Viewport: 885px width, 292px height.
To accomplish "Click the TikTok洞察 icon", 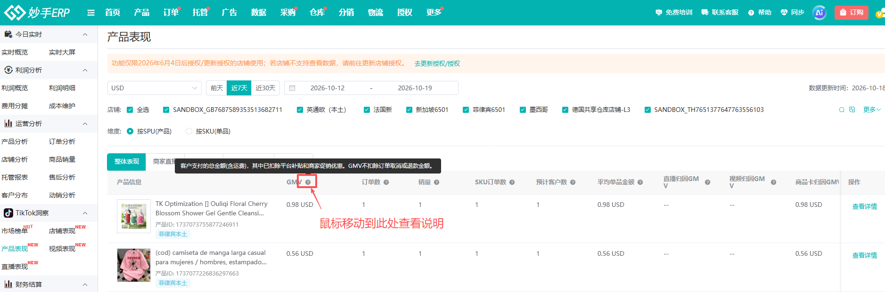I will coord(8,213).
